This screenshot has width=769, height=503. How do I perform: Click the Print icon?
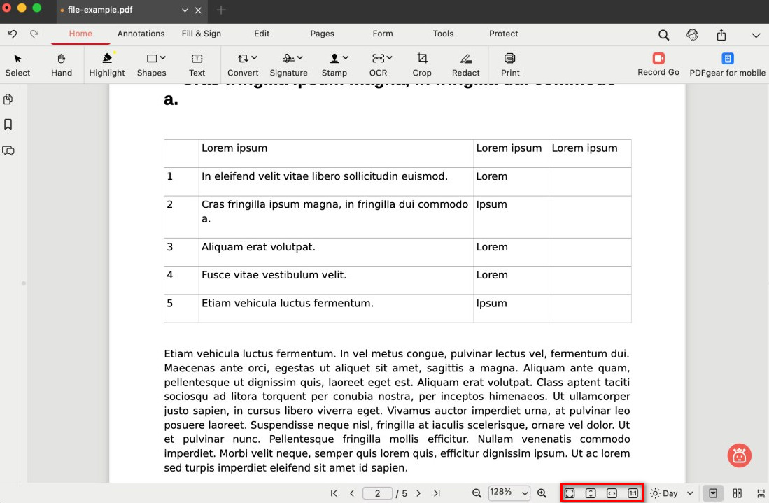click(x=510, y=64)
